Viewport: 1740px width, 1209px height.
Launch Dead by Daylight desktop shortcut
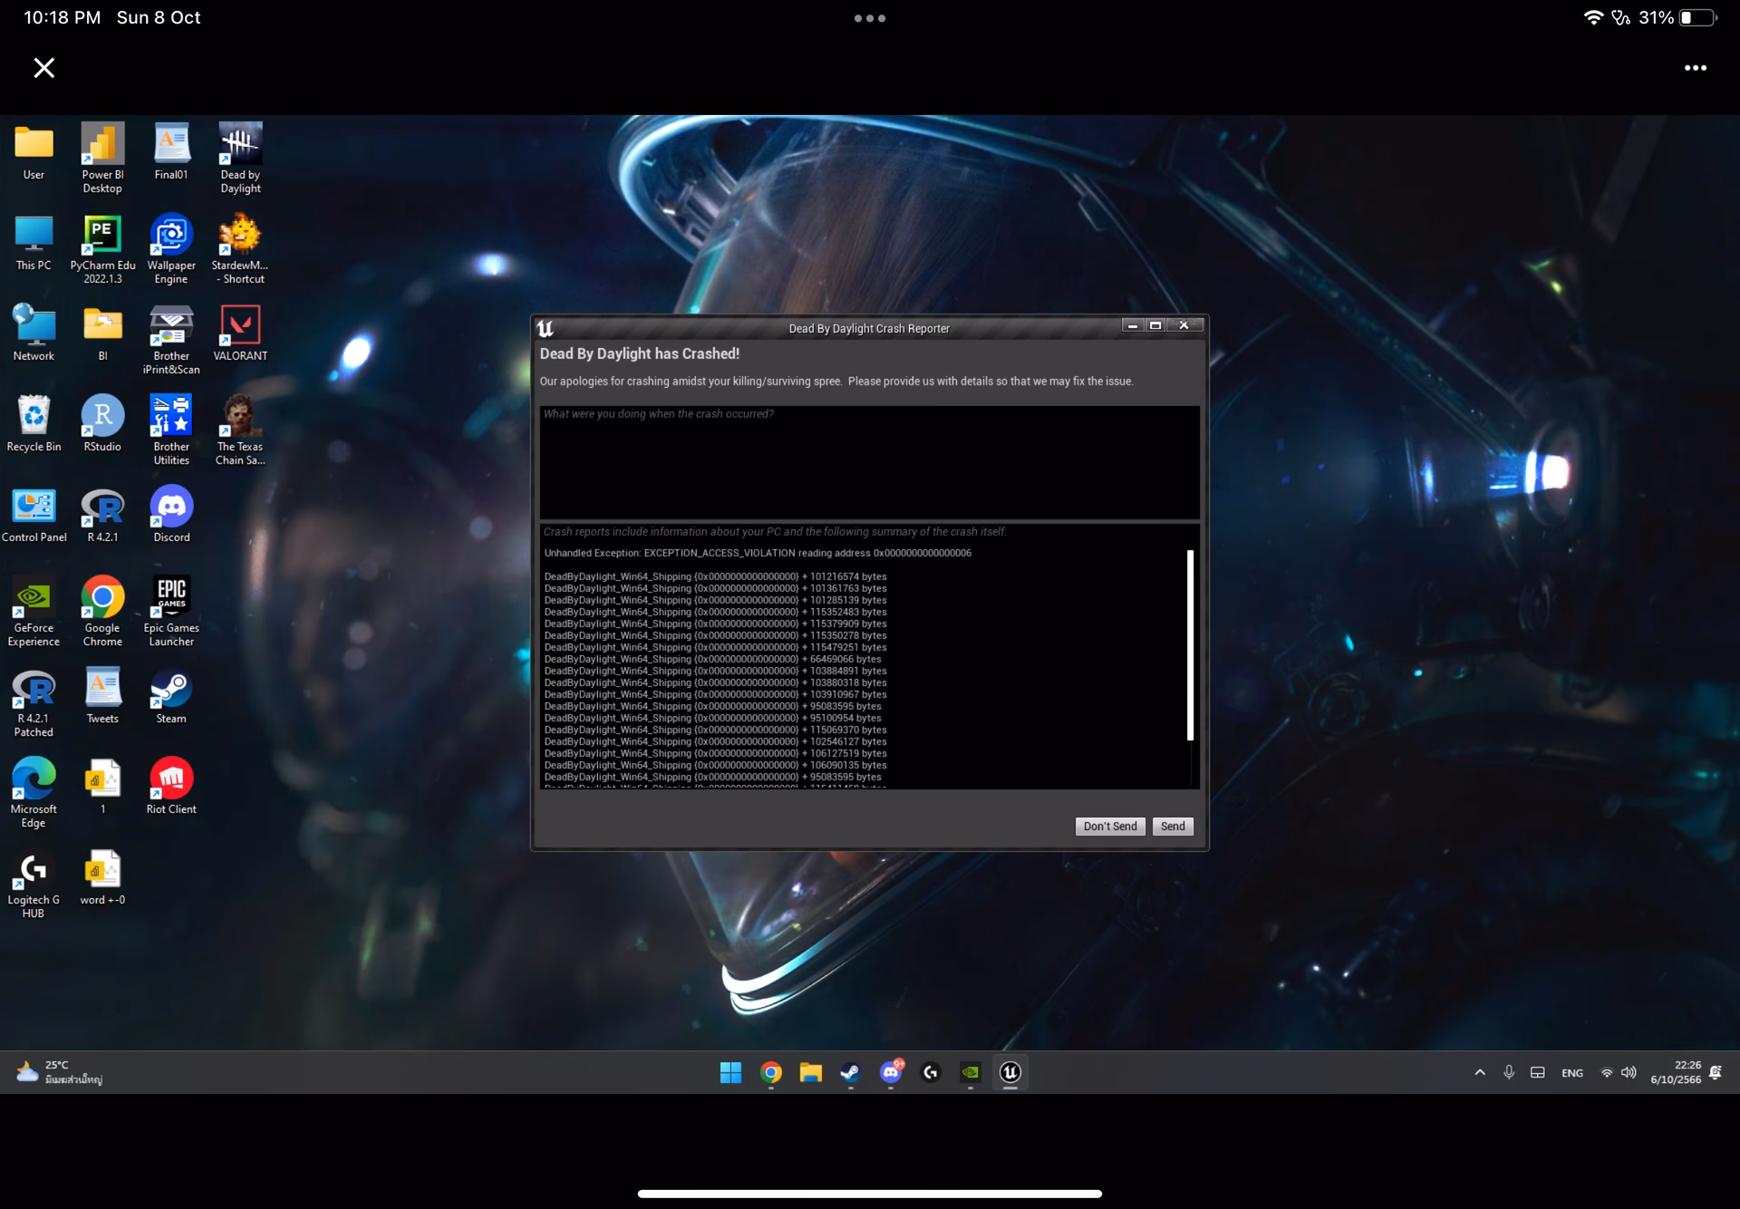tap(240, 158)
